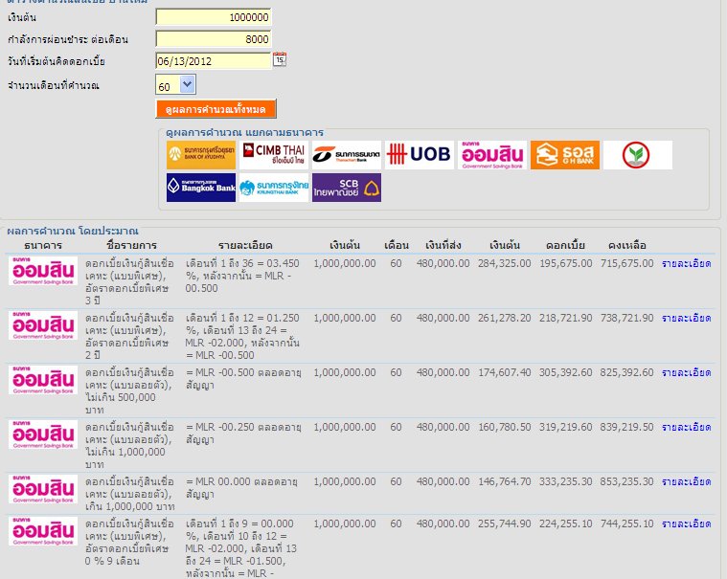The height and width of the screenshot is (579, 727).
Task: Select the Bangkok Bank logo
Action: [x=201, y=188]
